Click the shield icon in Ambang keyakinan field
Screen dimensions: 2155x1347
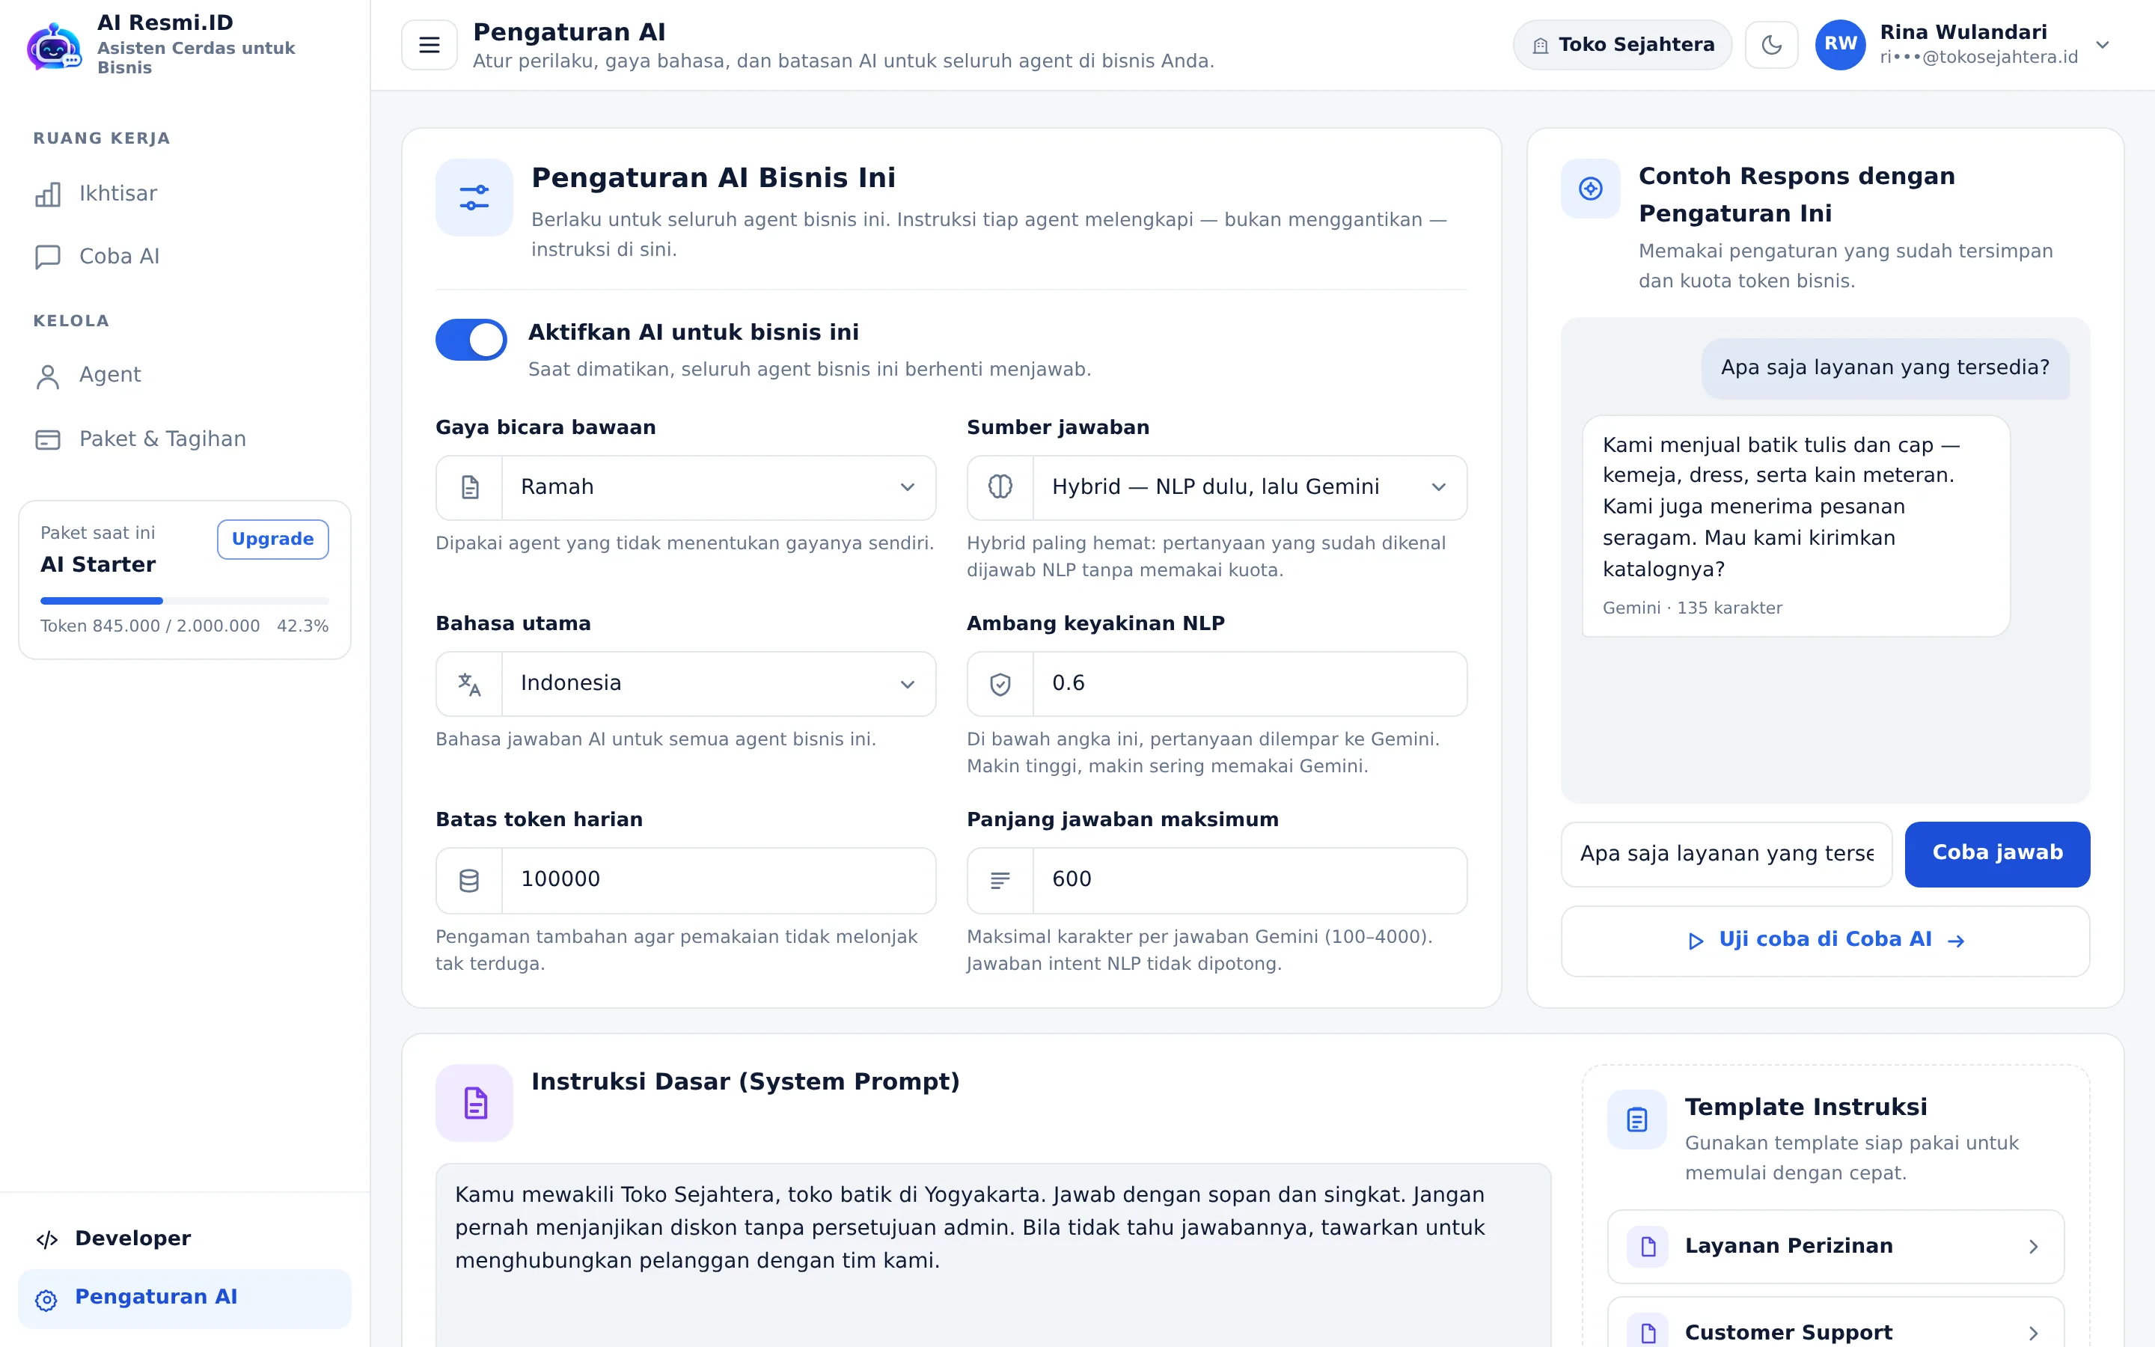tap(1000, 684)
